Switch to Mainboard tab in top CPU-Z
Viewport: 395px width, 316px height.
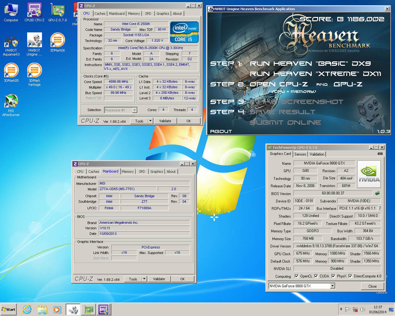(117, 14)
